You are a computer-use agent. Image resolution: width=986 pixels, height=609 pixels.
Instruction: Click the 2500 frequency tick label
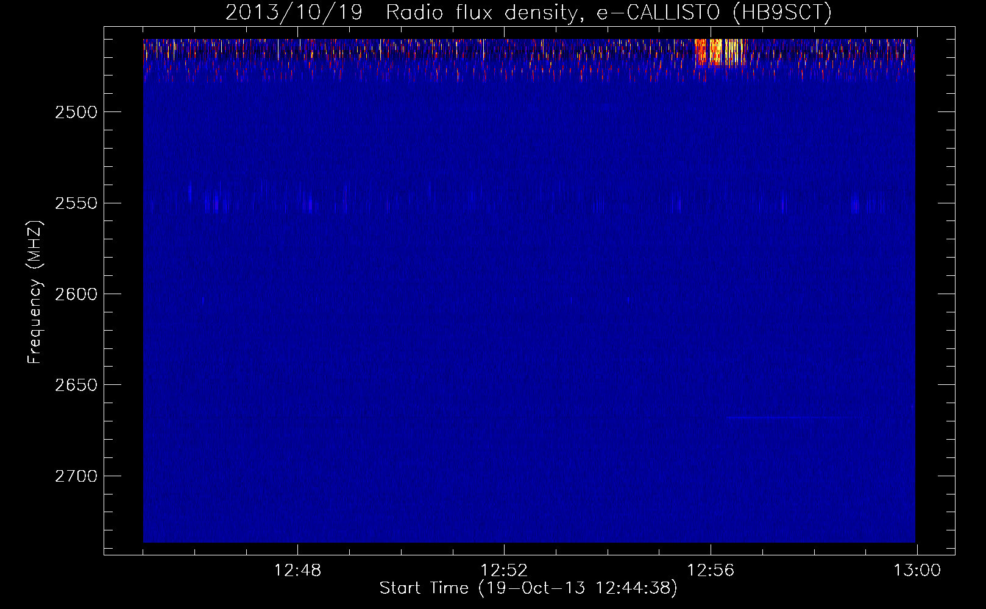coord(76,112)
